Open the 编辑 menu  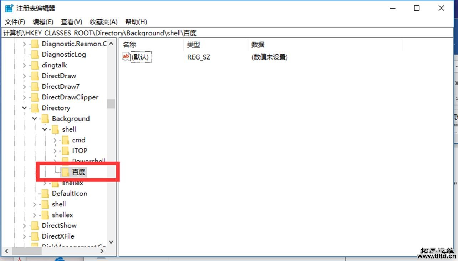[x=42, y=21]
